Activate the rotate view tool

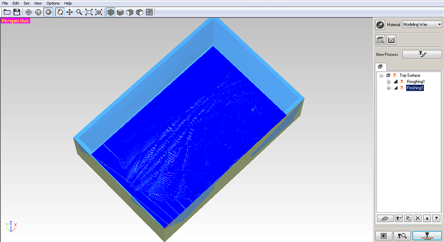(x=60, y=12)
